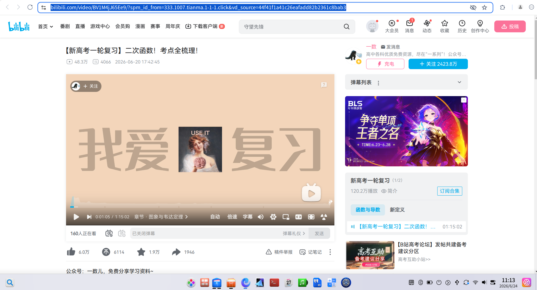Toggle 自动 auto quality option
537x290 pixels.
tap(215, 217)
